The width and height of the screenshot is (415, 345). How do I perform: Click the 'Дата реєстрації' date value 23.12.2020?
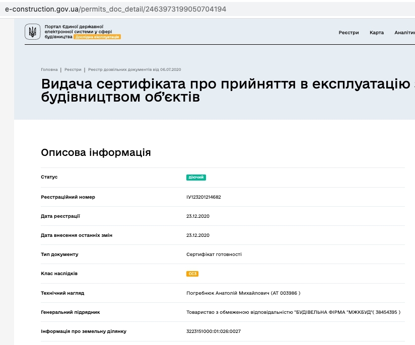pyautogui.click(x=198, y=216)
